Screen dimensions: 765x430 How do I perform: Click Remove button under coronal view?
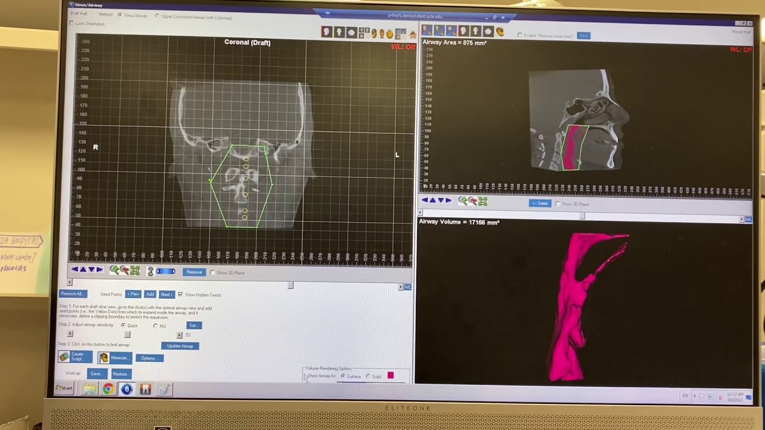click(194, 272)
